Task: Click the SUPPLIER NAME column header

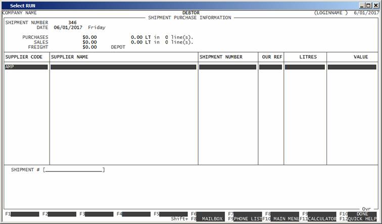Action: 69,57
